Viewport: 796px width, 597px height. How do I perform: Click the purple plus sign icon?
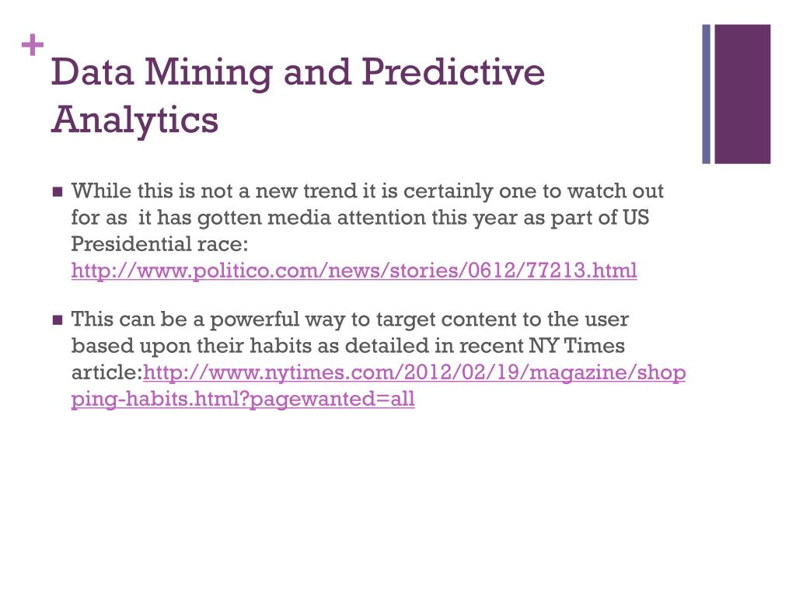point(33,45)
